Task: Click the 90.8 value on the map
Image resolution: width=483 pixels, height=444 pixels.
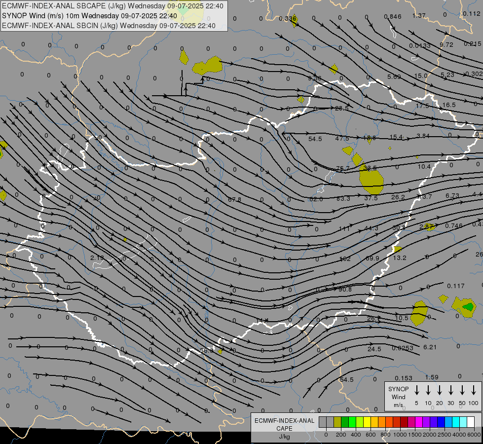Action: (345, 289)
